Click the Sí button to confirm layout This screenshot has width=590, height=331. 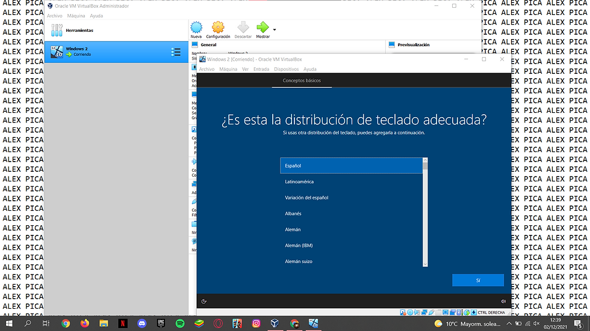point(478,281)
